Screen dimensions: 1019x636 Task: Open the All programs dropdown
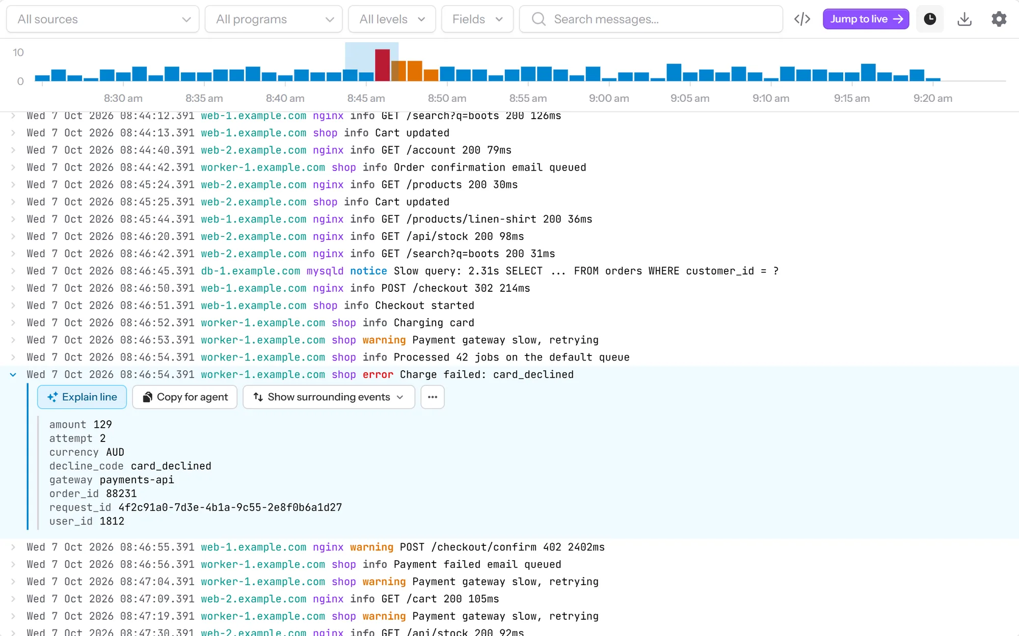pyautogui.click(x=274, y=19)
